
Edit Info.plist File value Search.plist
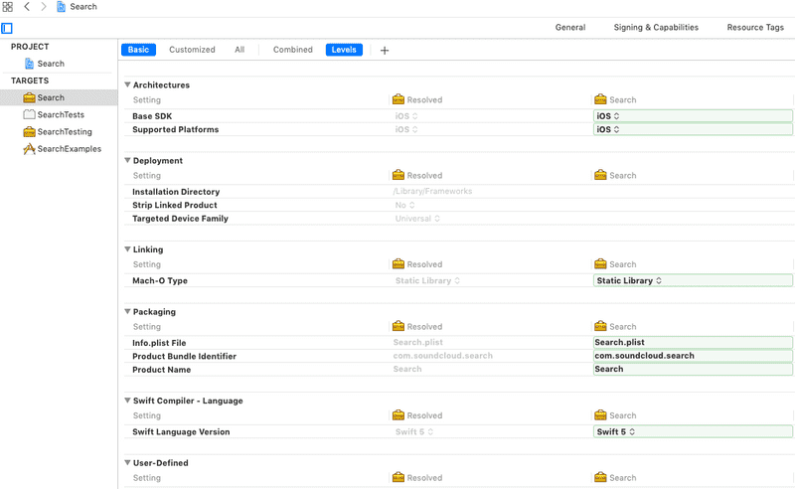point(693,343)
